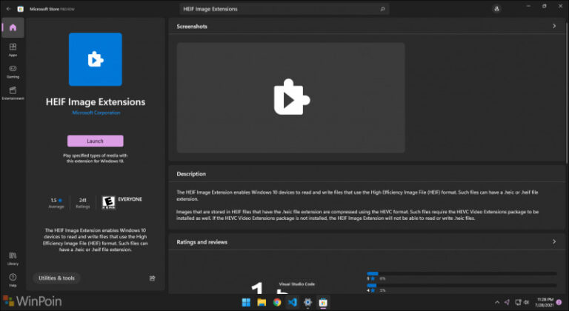Open Microsoft Corporation publisher link
This screenshot has width=569, height=311.
click(96, 113)
